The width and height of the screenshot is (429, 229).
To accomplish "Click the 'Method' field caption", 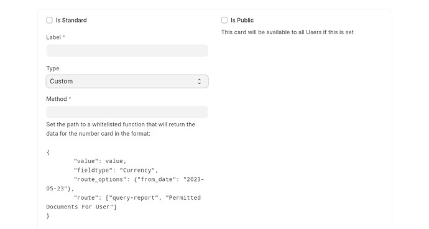I will click(57, 99).
